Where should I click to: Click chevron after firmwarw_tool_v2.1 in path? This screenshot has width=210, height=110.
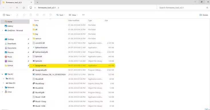pyautogui.click(x=59, y=8)
